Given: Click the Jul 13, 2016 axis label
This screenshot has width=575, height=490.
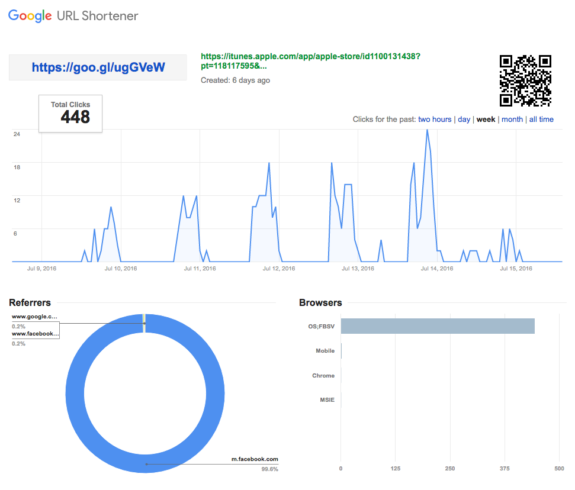Looking at the screenshot, I should pyautogui.click(x=358, y=268).
